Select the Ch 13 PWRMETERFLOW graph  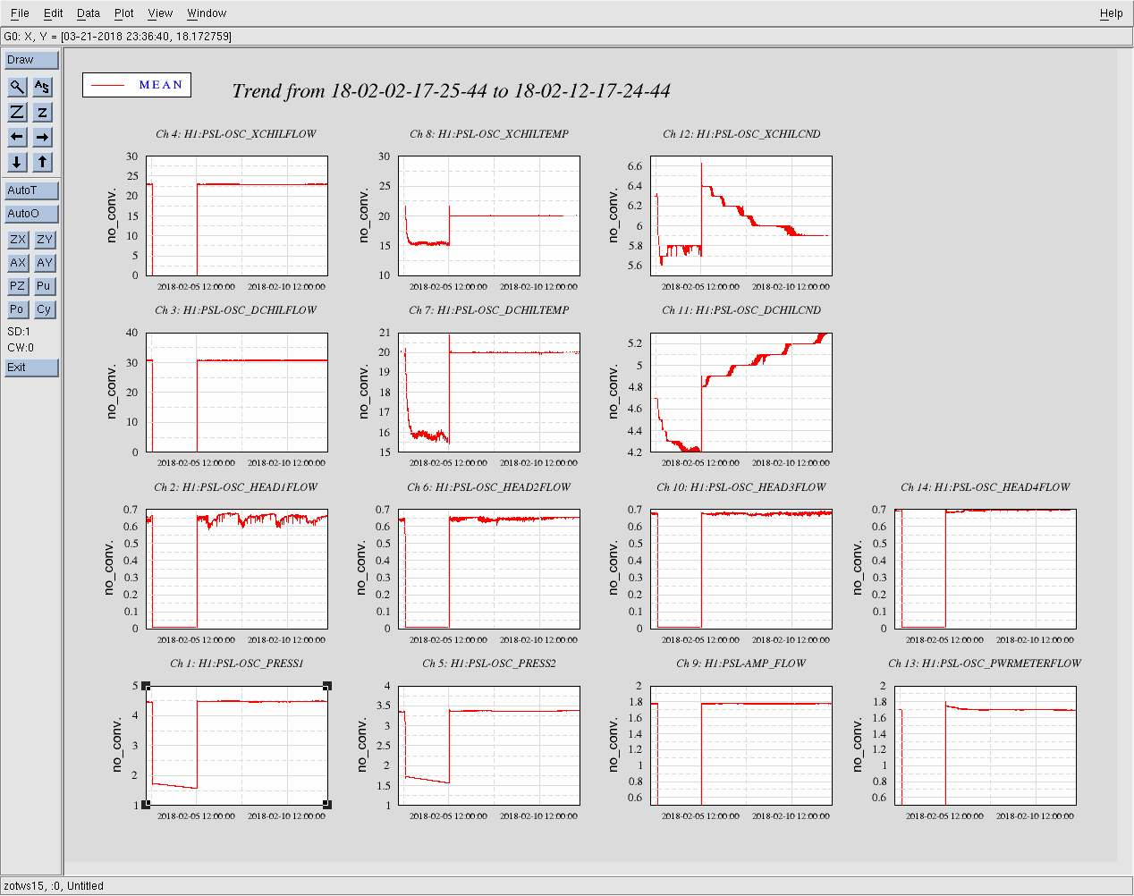(x=986, y=746)
